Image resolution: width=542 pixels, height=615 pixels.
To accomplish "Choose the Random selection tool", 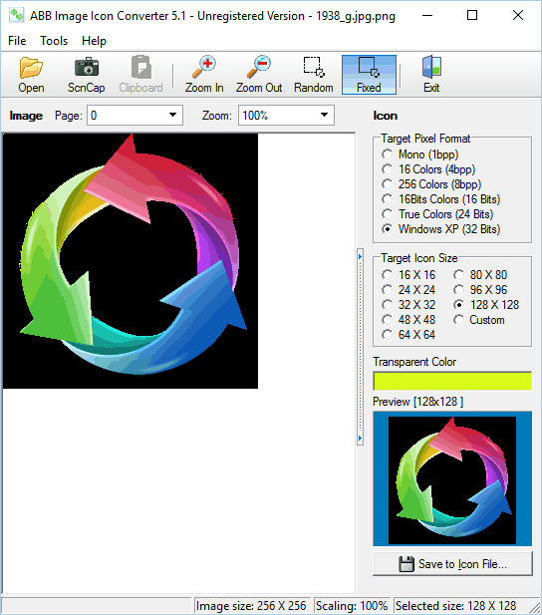I will pyautogui.click(x=314, y=75).
